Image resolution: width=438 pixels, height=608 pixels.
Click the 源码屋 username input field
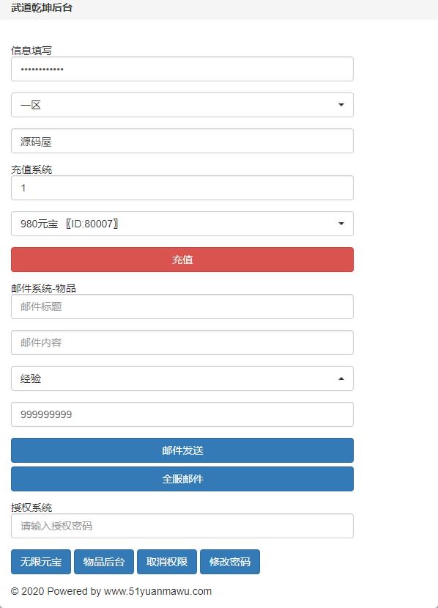coord(182,141)
